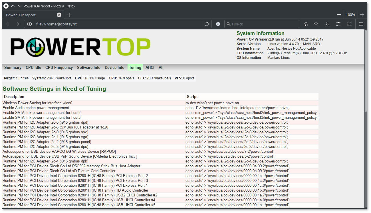Zoom out with the minus button
371x213 pixels.
(x=339, y=15)
